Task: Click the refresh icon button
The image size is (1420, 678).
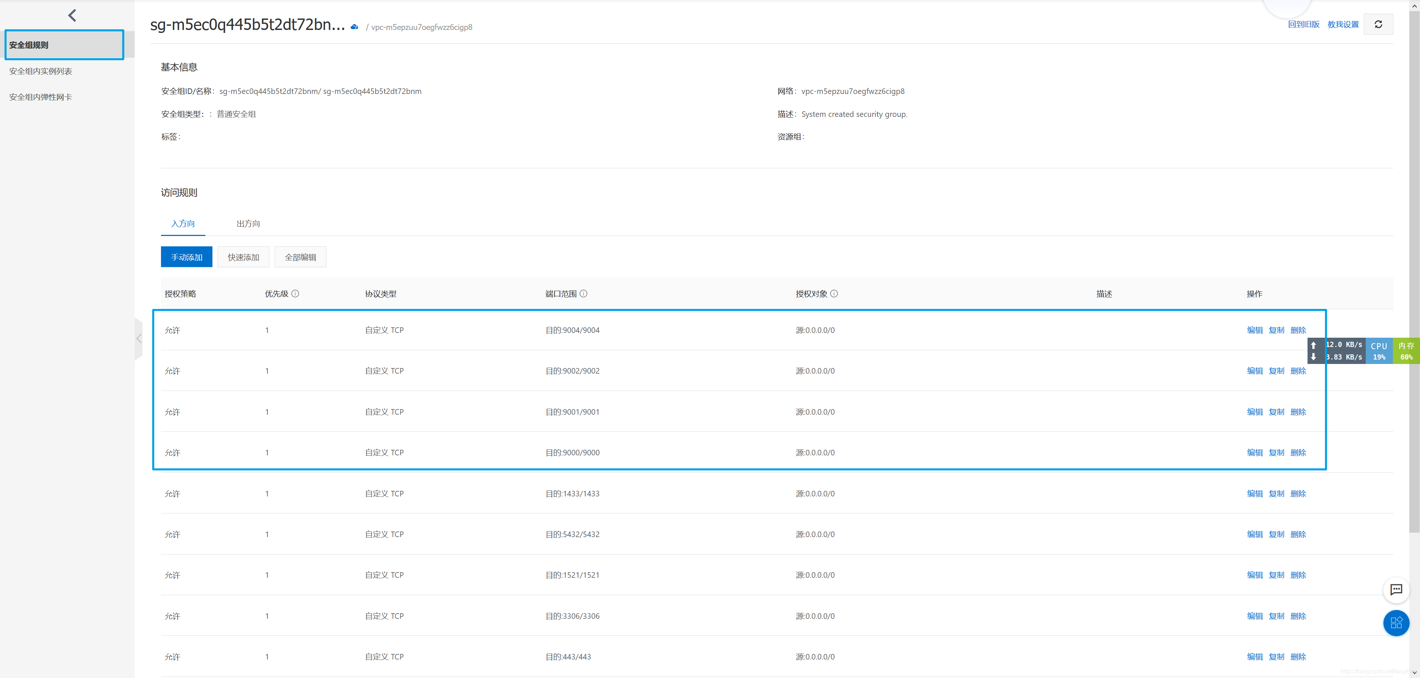Action: [1378, 24]
